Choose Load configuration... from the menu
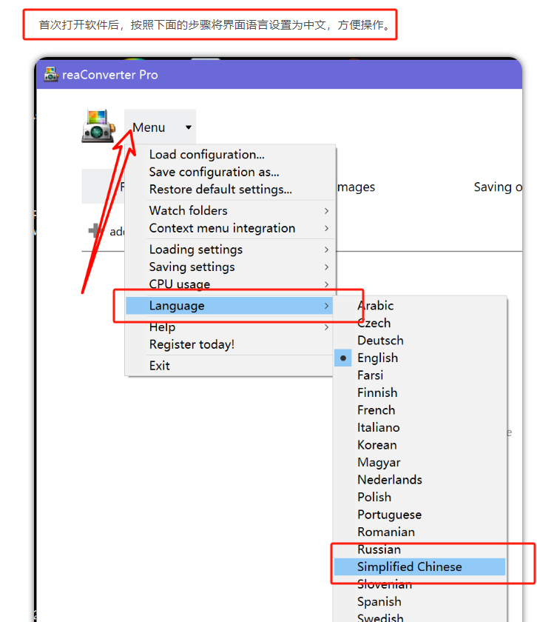The image size is (537, 622). (230, 154)
